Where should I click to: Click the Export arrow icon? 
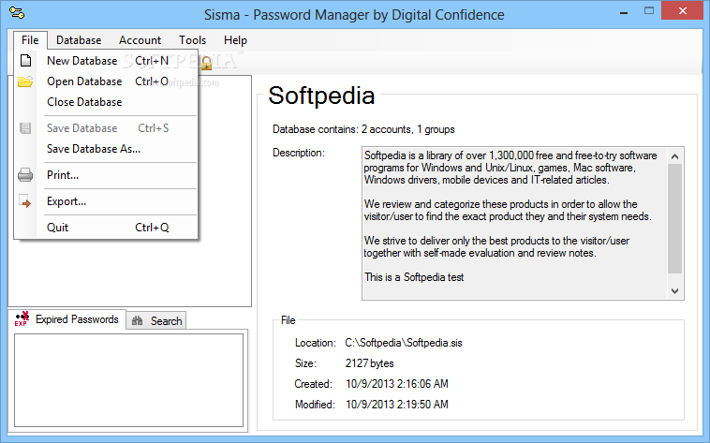click(x=25, y=201)
